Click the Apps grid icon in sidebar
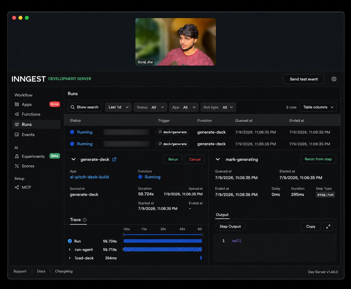Screen dimensions: 351x289 click(x=17, y=104)
